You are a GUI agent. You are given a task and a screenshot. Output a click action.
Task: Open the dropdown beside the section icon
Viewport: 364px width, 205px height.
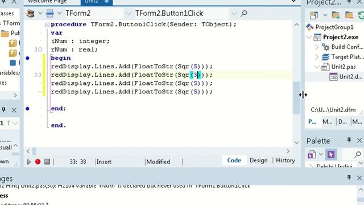[x=60, y=14]
